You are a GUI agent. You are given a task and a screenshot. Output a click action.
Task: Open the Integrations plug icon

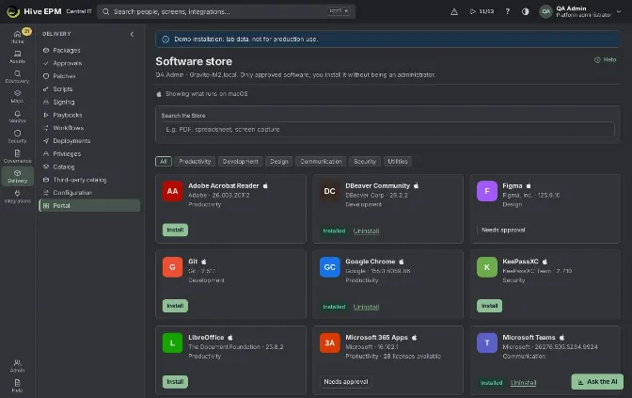(x=17, y=196)
